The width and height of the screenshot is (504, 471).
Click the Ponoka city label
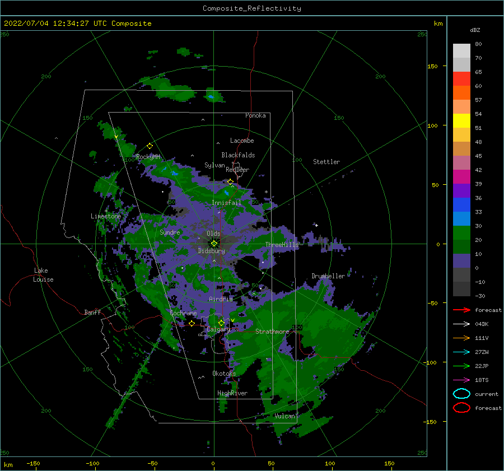(255, 115)
